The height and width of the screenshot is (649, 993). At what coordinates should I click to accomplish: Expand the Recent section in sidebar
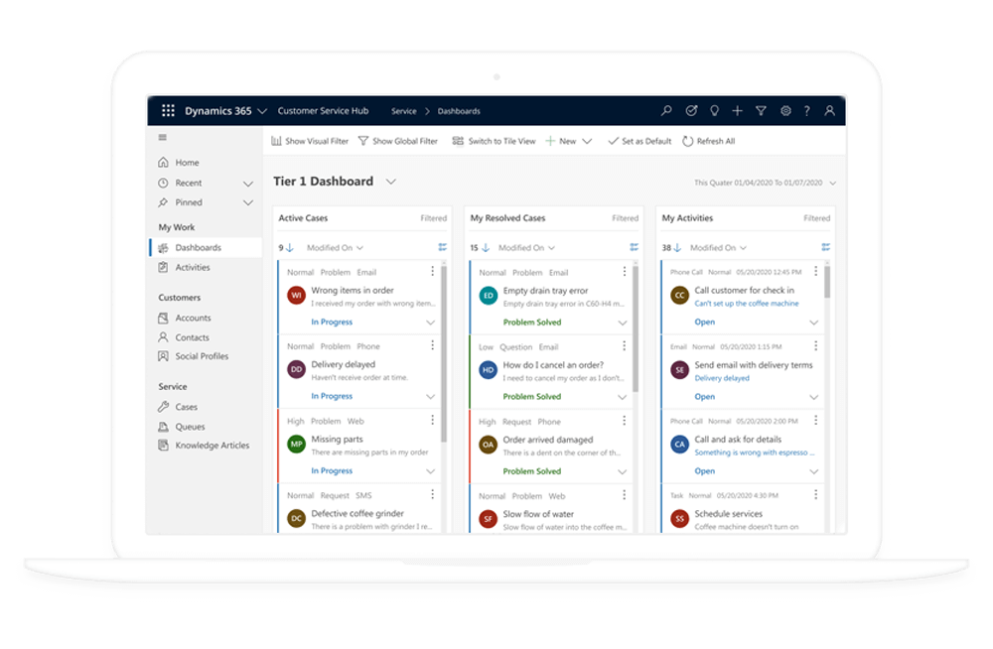pyautogui.click(x=248, y=184)
